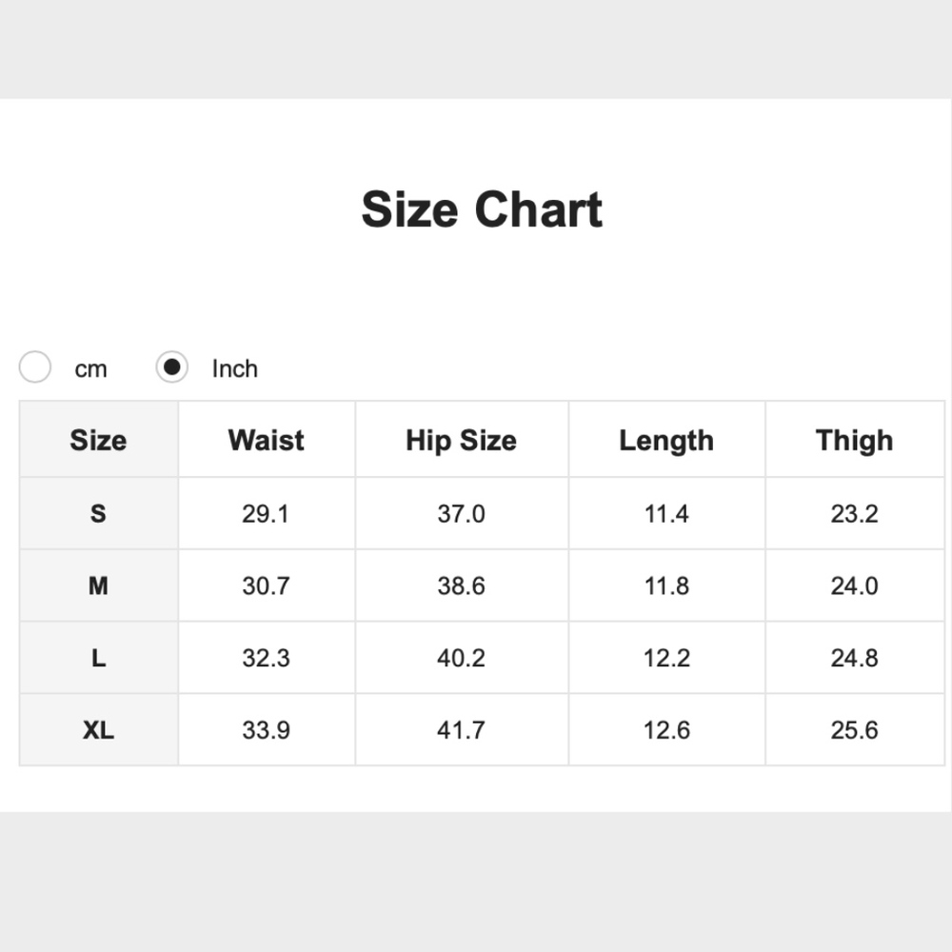Screen dimensions: 952x952
Task: Select the Hip Size column header
Action: coord(461,440)
